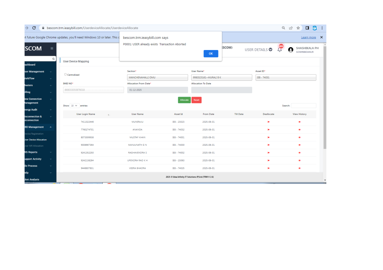
Task: Click the SHASHIKALA PH user avatar icon
Action: coord(290,50)
